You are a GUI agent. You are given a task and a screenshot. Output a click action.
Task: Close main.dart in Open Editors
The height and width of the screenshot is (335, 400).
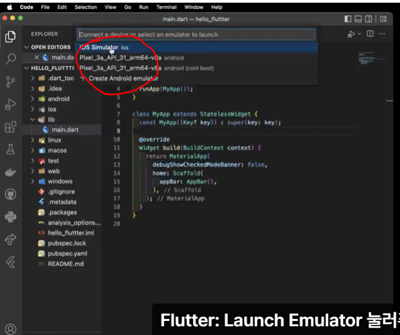click(x=37, y=58)
